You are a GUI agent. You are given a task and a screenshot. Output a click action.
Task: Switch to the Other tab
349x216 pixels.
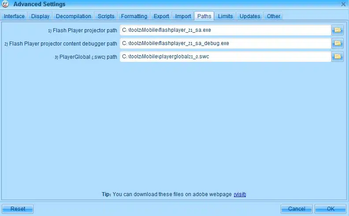coord(273,16)
